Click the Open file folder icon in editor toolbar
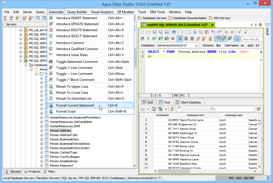 (x=149, y=32)
